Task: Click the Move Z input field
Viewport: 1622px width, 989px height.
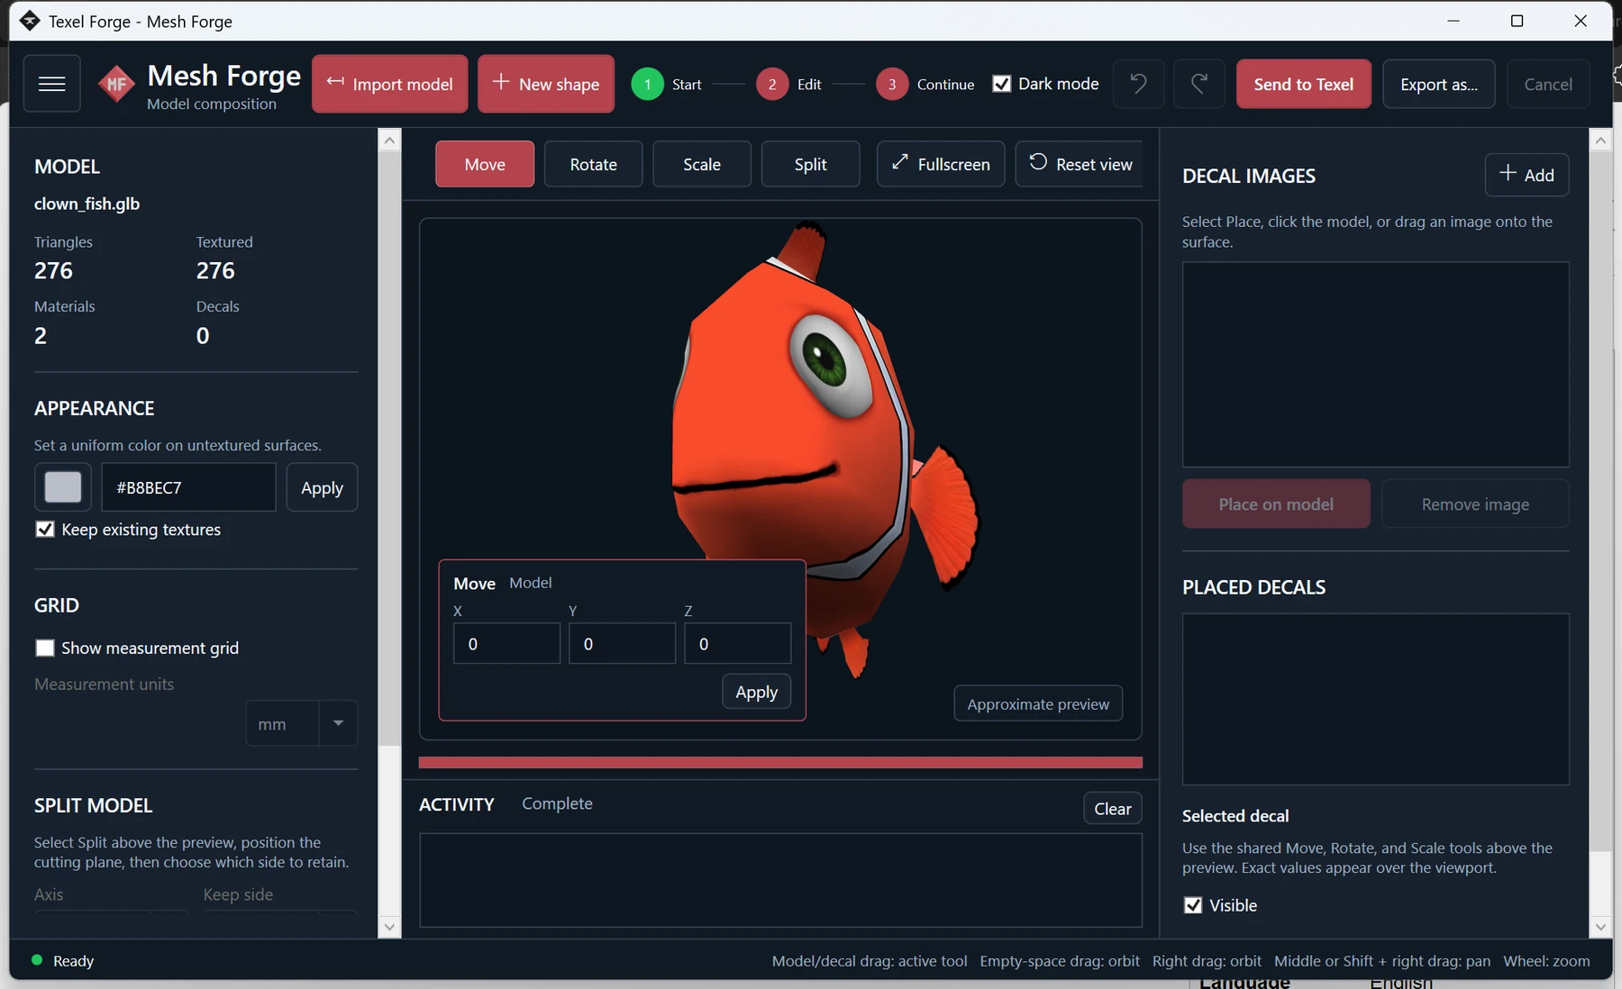Action: 737,643
